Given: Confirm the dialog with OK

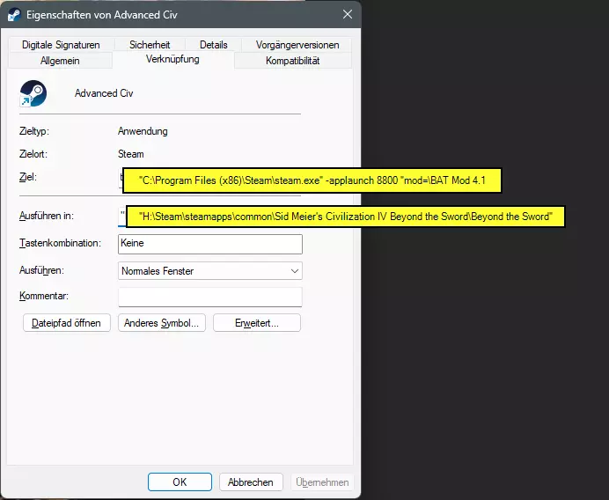Looking at the screenshot, I should [180, 482].
